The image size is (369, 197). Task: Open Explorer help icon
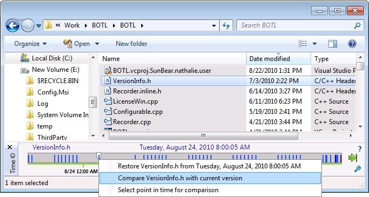tap(352, 44)
